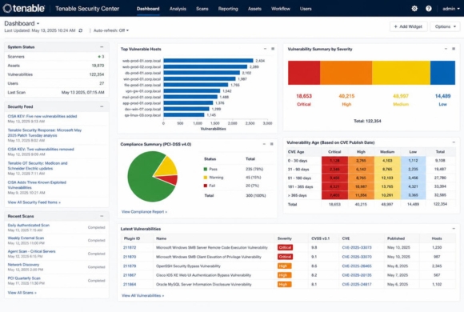Open Agent Scan - Critical Servers entry

[x=31, y=251]
